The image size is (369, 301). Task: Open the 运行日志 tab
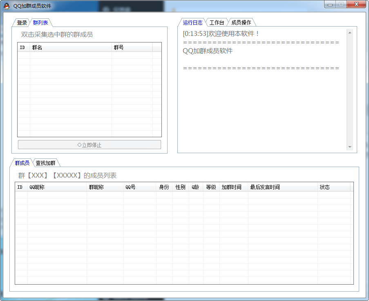192,22
